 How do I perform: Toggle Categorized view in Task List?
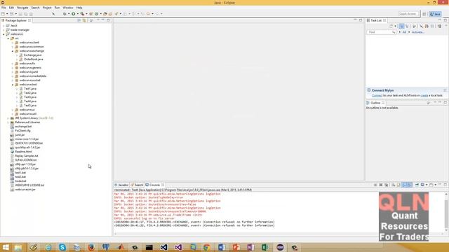point(401,27)
